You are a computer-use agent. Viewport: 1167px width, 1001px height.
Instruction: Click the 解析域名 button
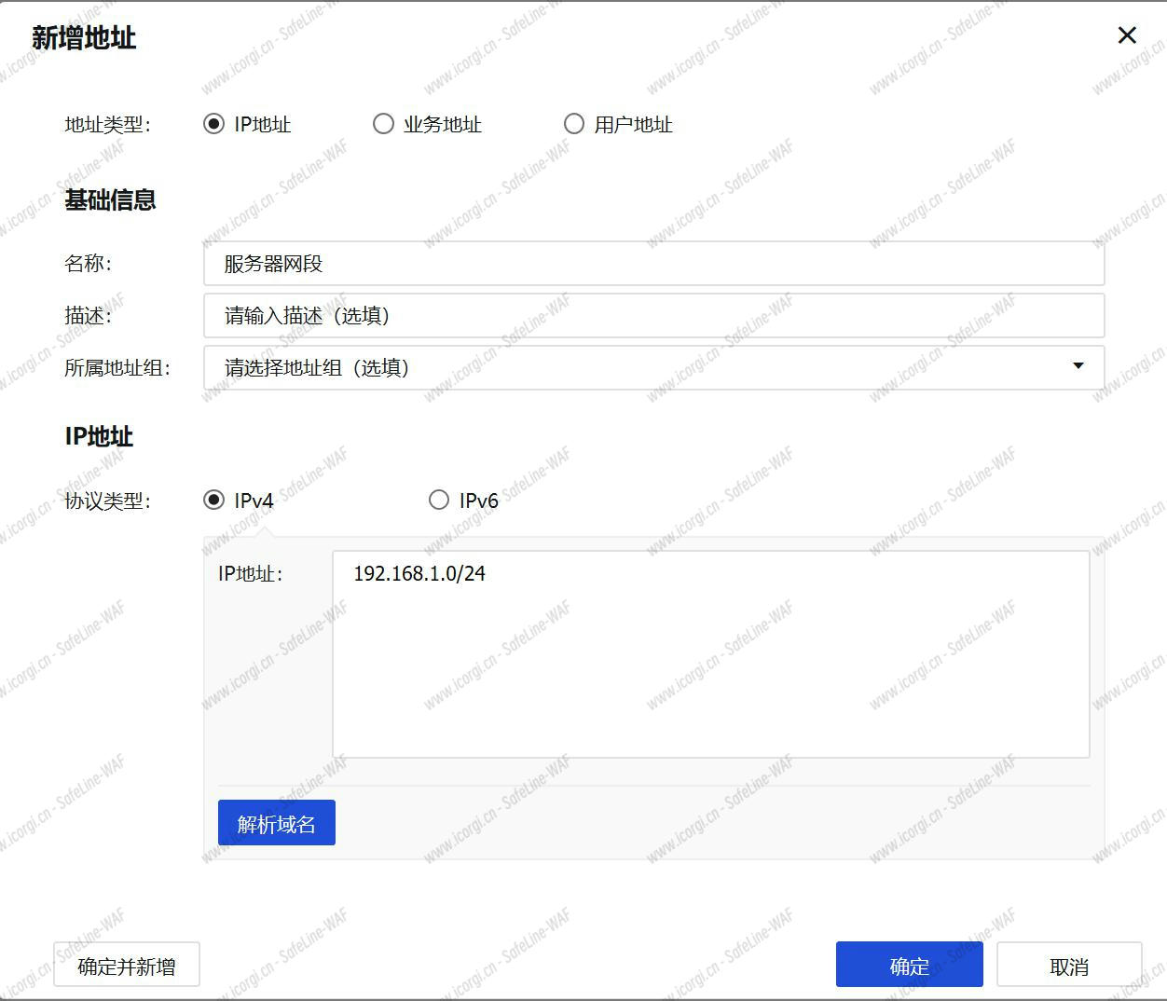(277, 823)
